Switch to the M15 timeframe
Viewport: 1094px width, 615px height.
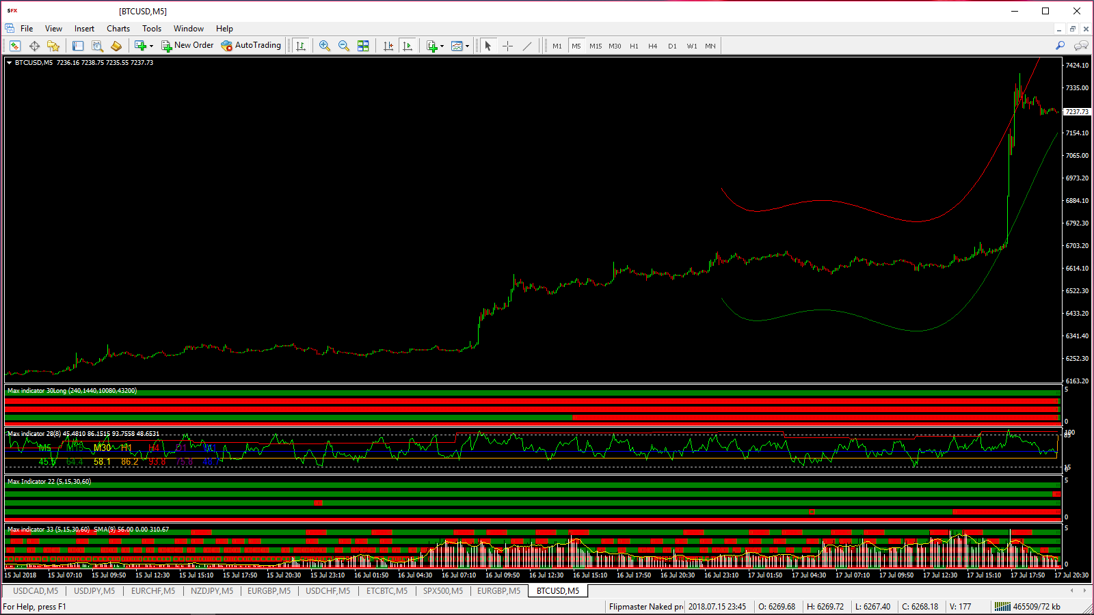click(x=596, y=46)
